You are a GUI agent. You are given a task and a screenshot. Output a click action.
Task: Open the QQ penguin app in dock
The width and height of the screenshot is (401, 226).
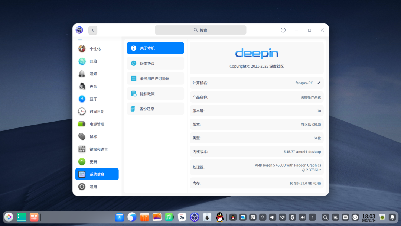(220, 217)
